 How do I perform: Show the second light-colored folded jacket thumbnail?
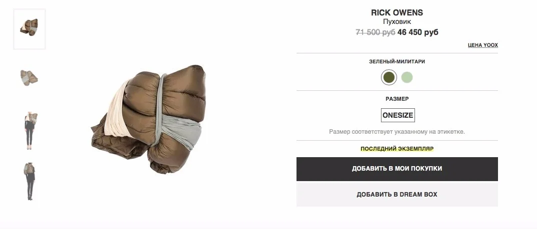[x=29, y=78]
